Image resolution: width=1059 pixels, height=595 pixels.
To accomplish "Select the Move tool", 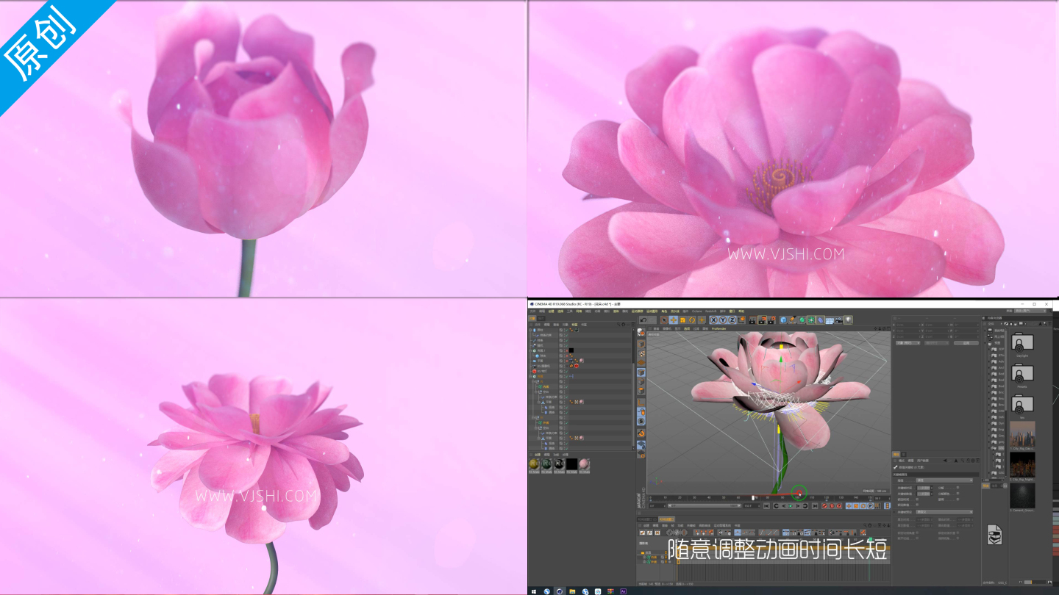I will pyautogui.click(x=673, y=320).
